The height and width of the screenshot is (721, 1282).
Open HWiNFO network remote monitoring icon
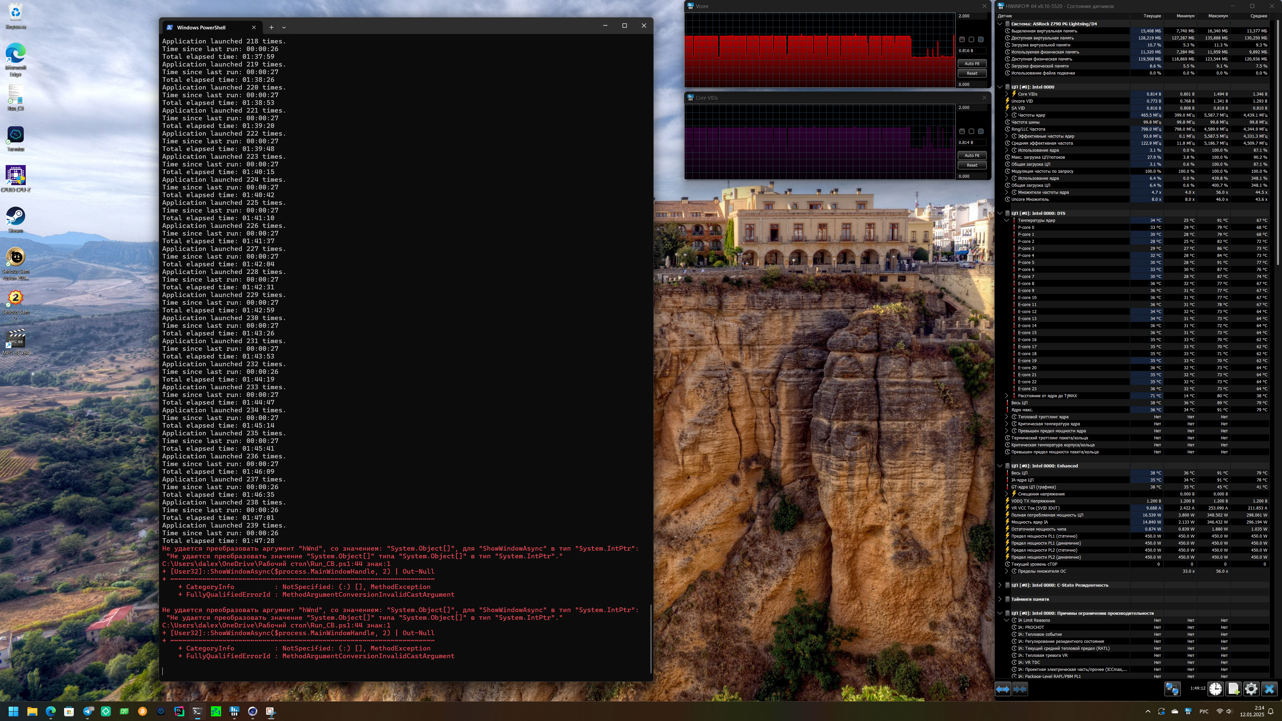coord(1172,689)
